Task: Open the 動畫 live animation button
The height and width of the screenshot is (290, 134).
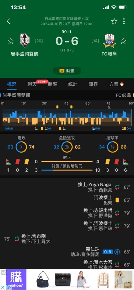Action: point(67,71)
